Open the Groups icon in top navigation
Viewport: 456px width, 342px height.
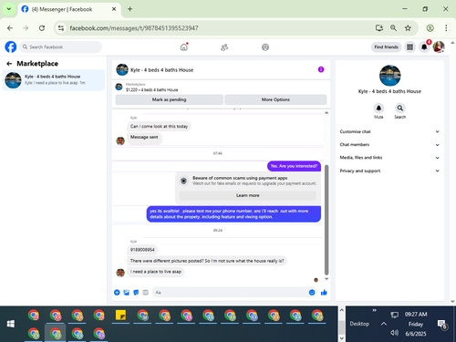pyautogui.click(x=265, y=47)
